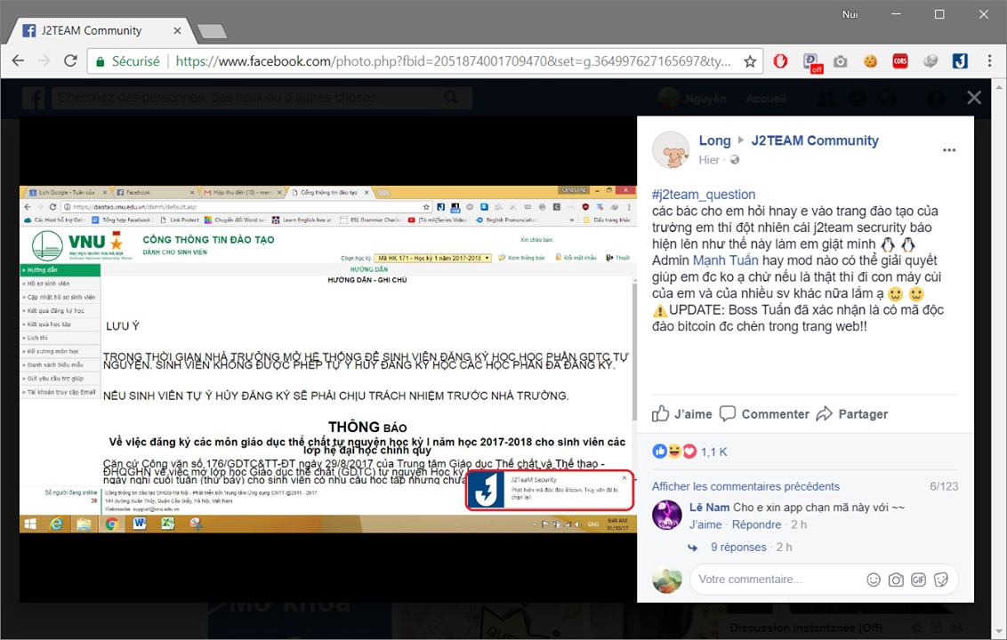Click the public audience globe icon

pyautogui.click(x=735, y=160)
